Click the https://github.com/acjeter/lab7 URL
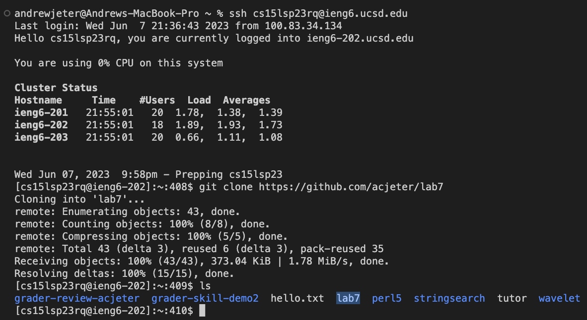The width and height of the screenshot is (587, 320). tap(351, 187)
